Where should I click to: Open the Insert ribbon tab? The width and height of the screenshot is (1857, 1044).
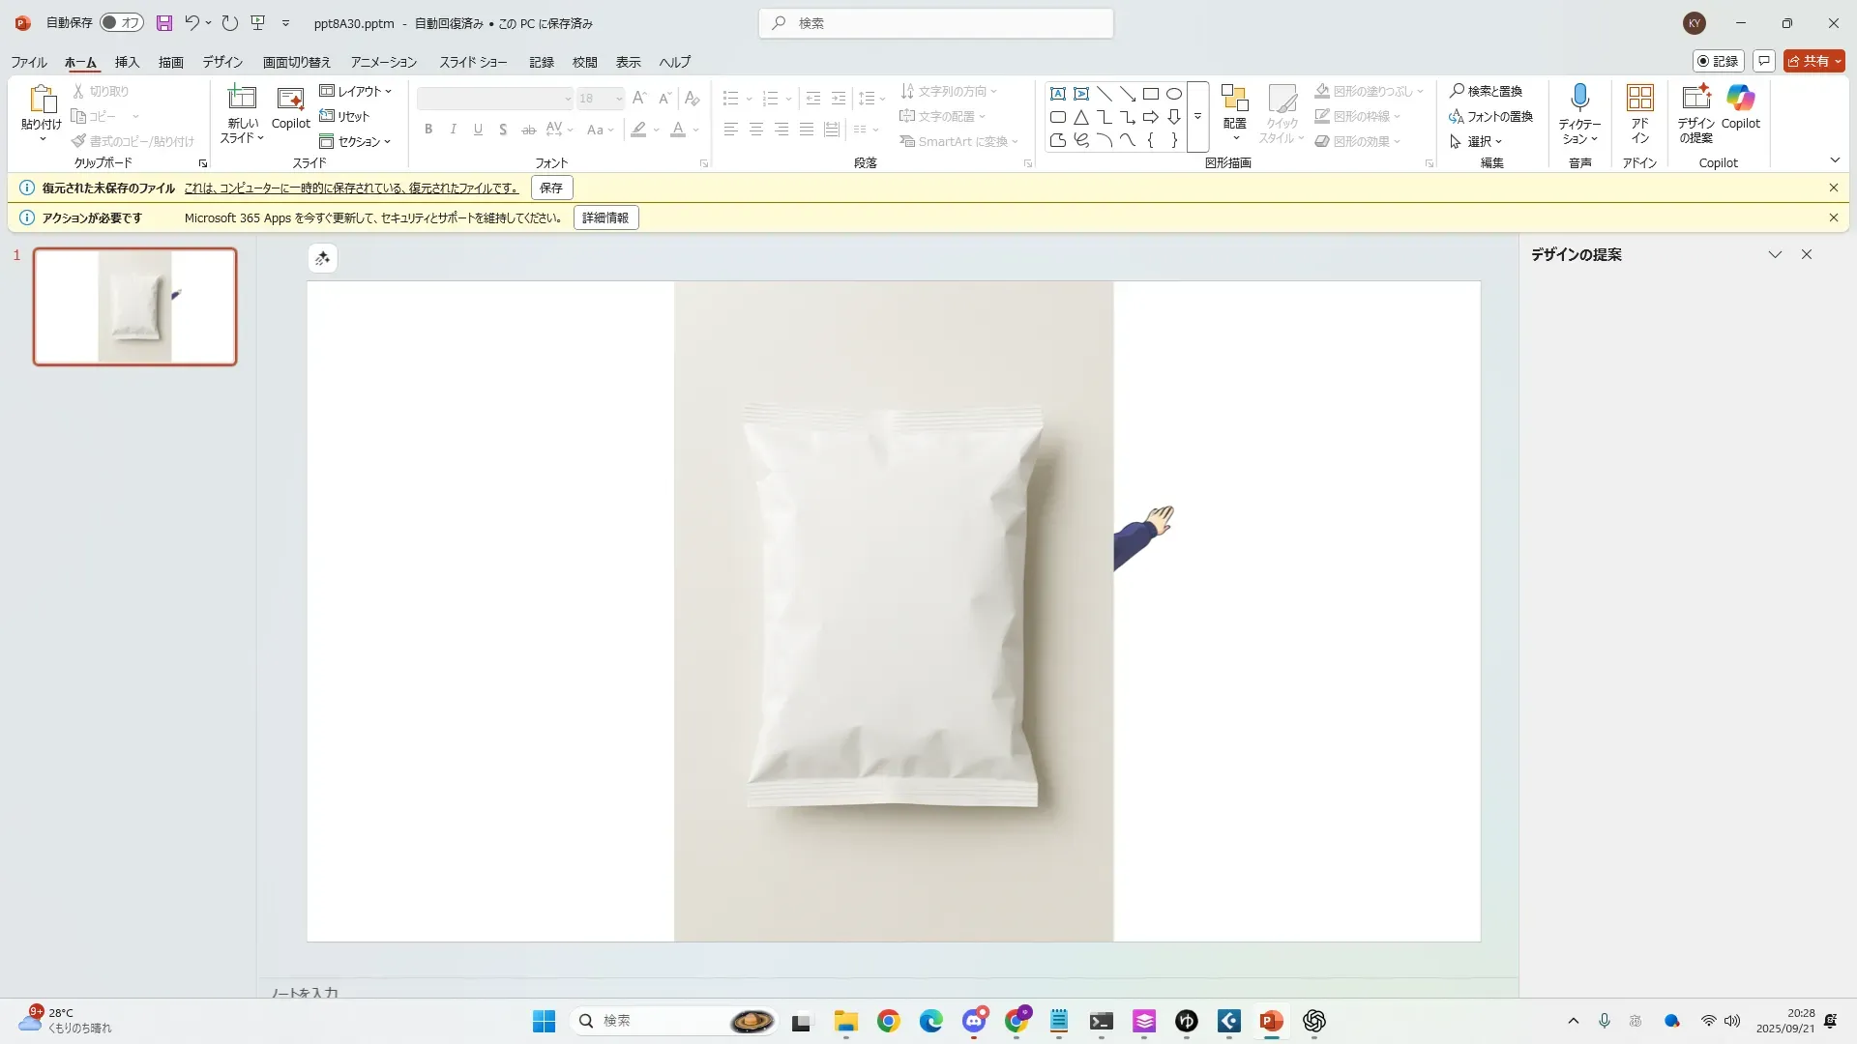(x=127, y=62)
